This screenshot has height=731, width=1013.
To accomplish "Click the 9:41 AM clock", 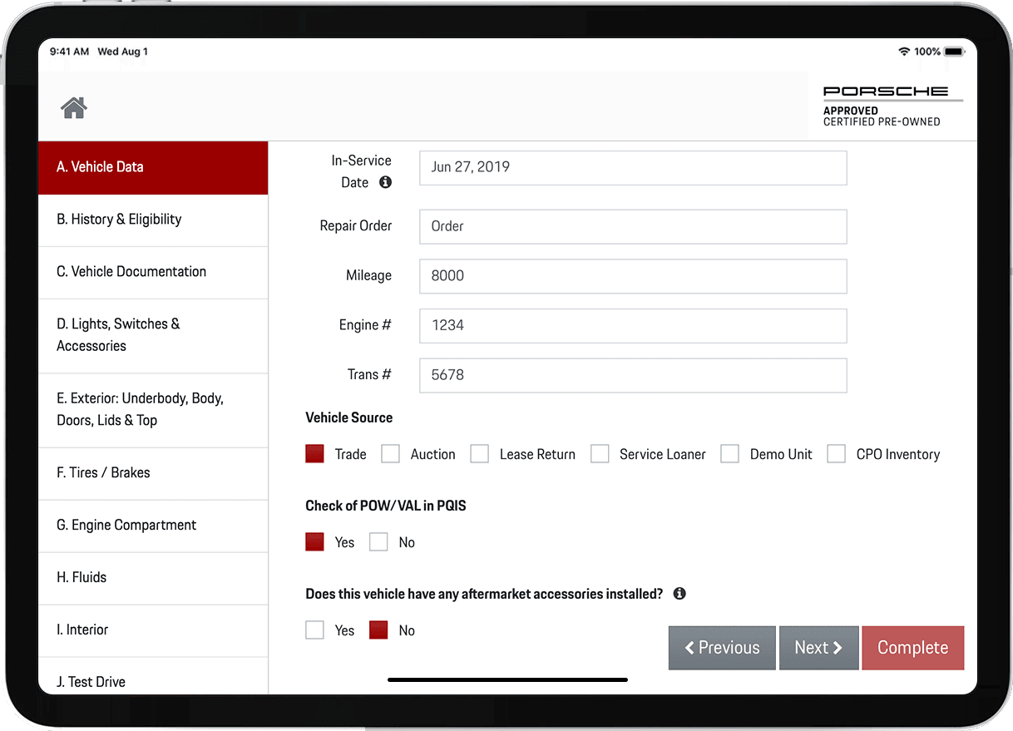I will pyautogui.click(x=69, y=52).
